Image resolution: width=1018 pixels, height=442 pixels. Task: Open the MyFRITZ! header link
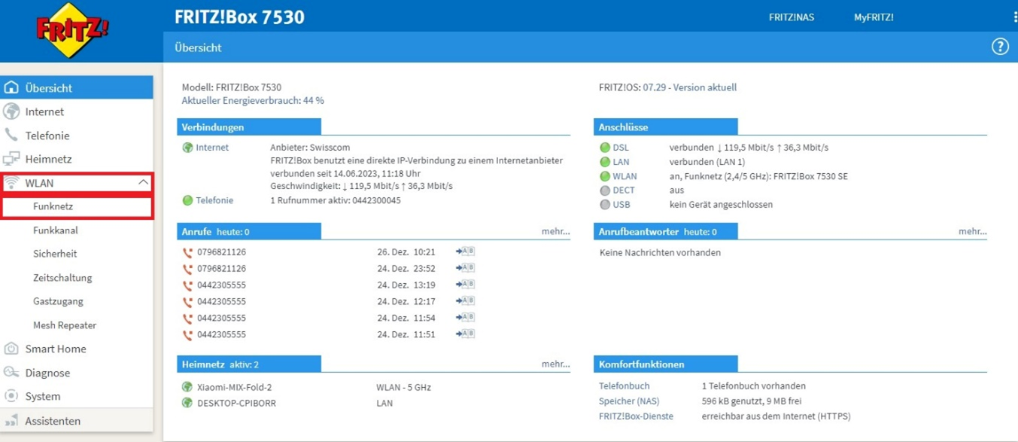click(x=874, y=17)
